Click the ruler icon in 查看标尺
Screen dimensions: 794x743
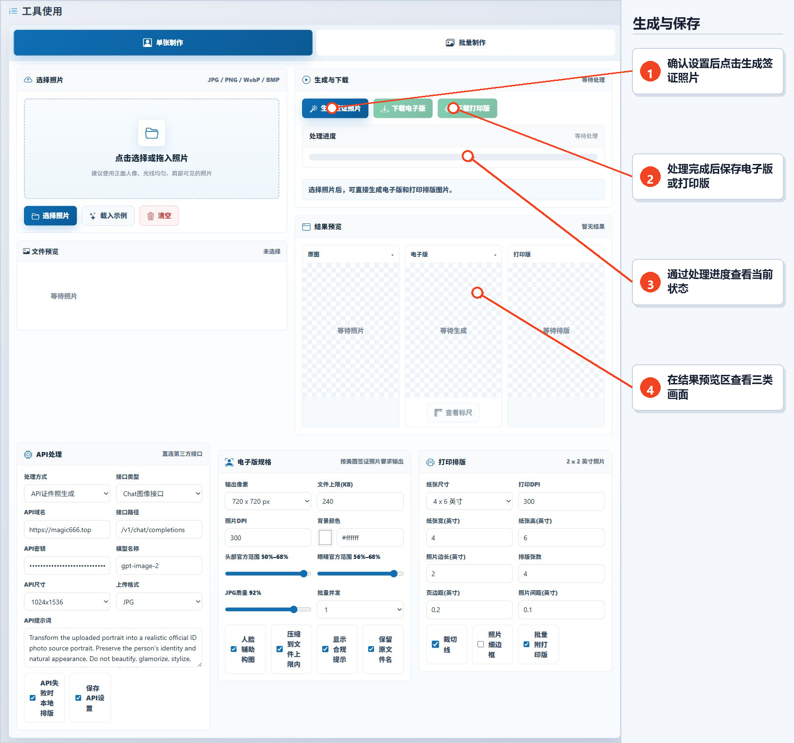click(x=438, y=413)
